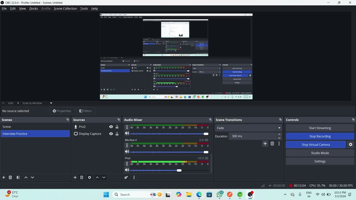
Task: Open the source Filters button
Action: pos(85,111)
